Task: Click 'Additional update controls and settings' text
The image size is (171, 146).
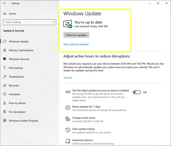Action: (x=93, y=144)
